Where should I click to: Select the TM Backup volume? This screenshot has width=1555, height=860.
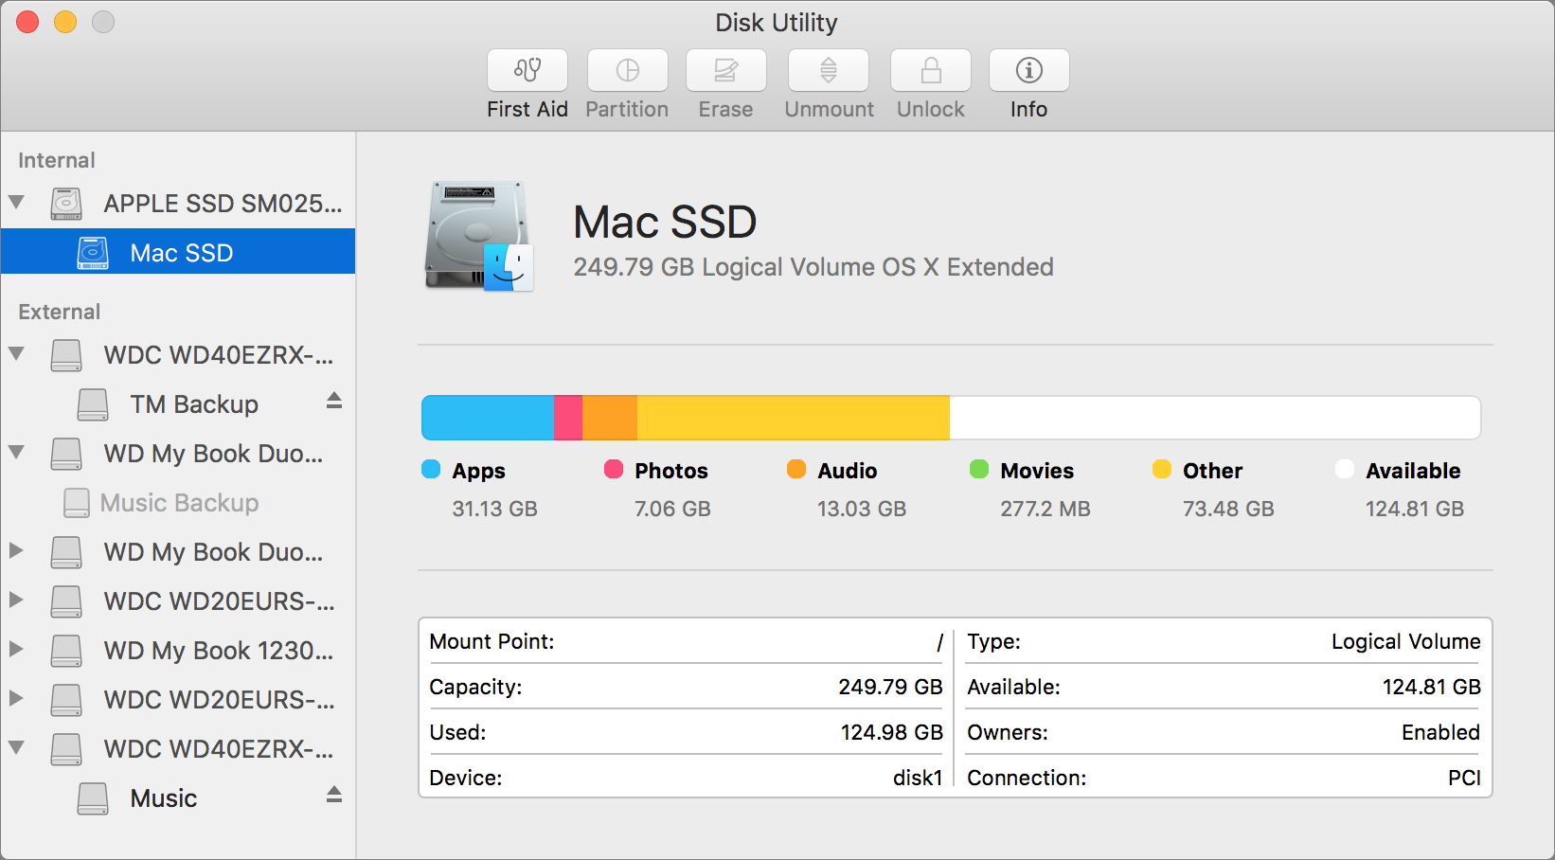click(x=194, y=404)
